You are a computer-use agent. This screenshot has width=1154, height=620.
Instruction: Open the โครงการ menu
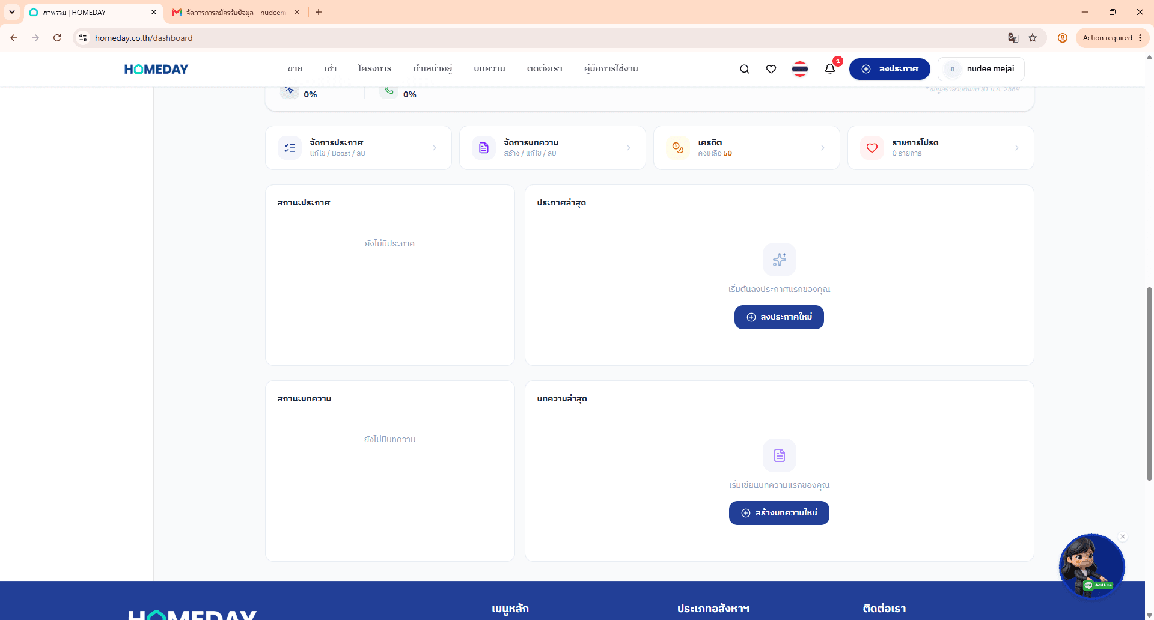tap(374, 69)
